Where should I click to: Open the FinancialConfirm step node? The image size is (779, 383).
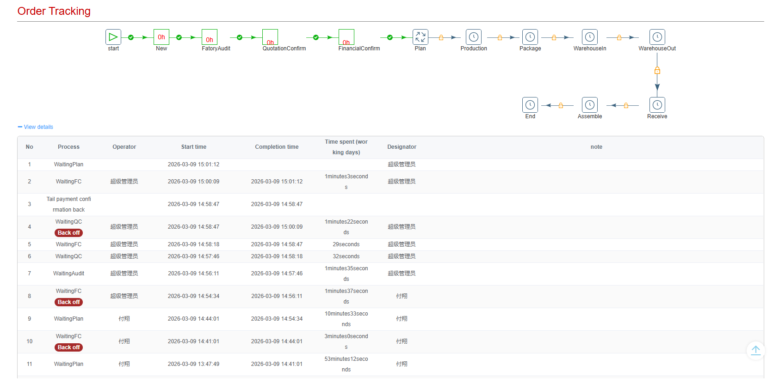[346, 37]
